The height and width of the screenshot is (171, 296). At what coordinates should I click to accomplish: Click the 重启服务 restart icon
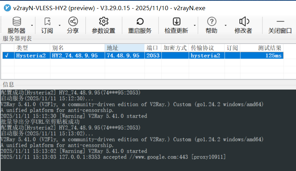pos(139,21)
